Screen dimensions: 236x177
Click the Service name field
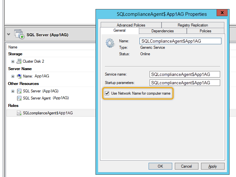(x=185, y=74)
